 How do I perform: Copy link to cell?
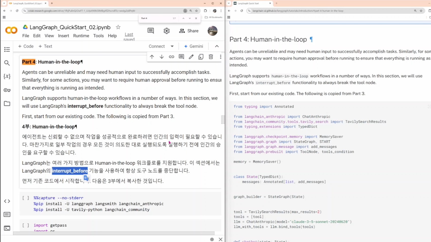tap(171, 57)
